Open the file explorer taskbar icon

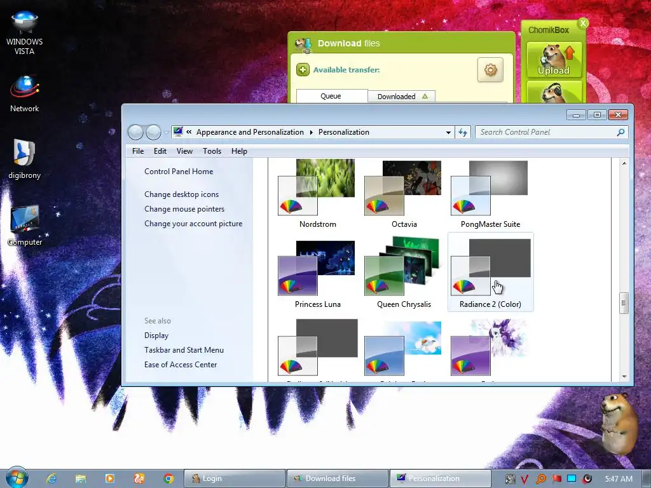[81, 478]
